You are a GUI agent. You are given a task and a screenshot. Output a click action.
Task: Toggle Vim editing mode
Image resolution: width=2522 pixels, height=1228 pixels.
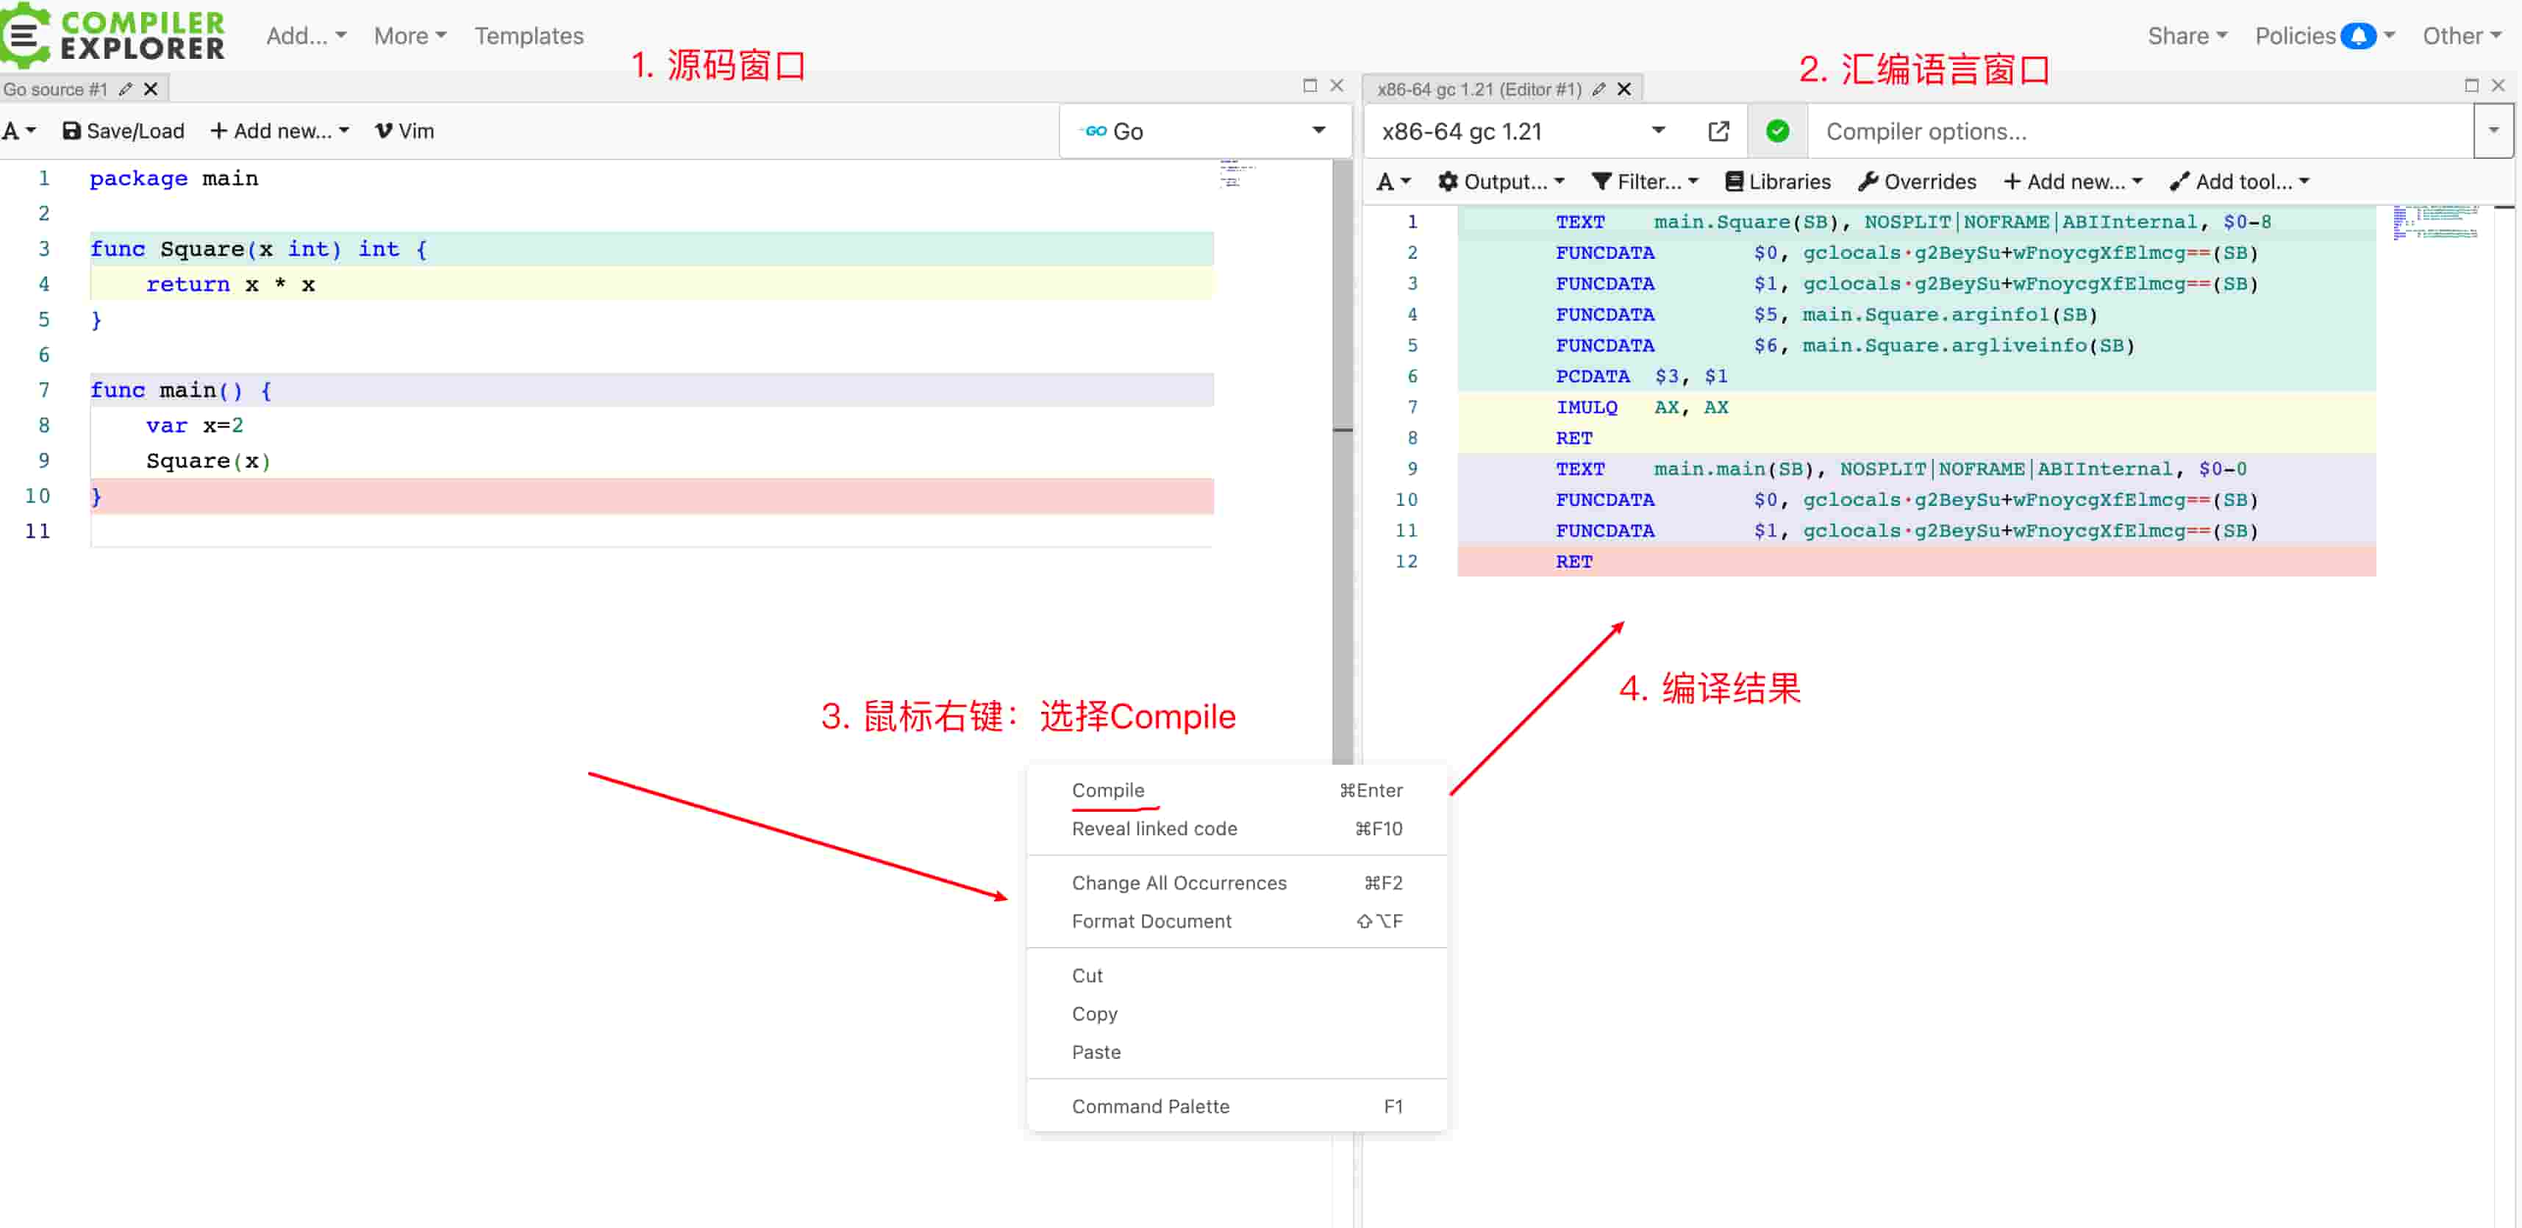pos(404,131)
